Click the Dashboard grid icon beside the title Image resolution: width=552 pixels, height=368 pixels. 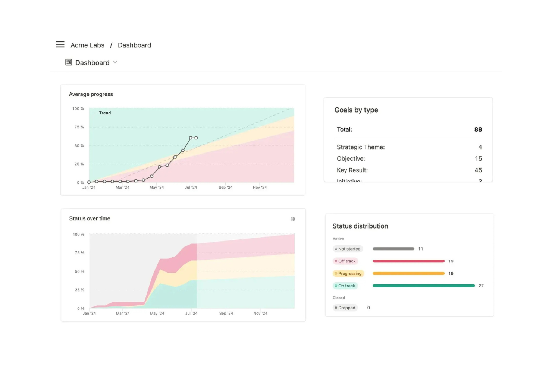pos(69,62)
